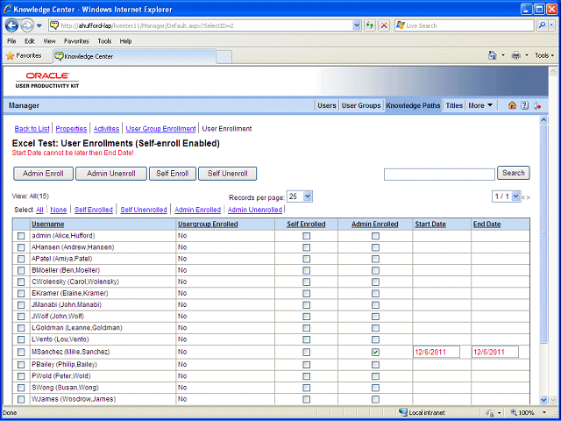This screenshot has height=421, width=561.
Task: Open the zoom level 100% dropdown arrow
Action: point(544,412)
